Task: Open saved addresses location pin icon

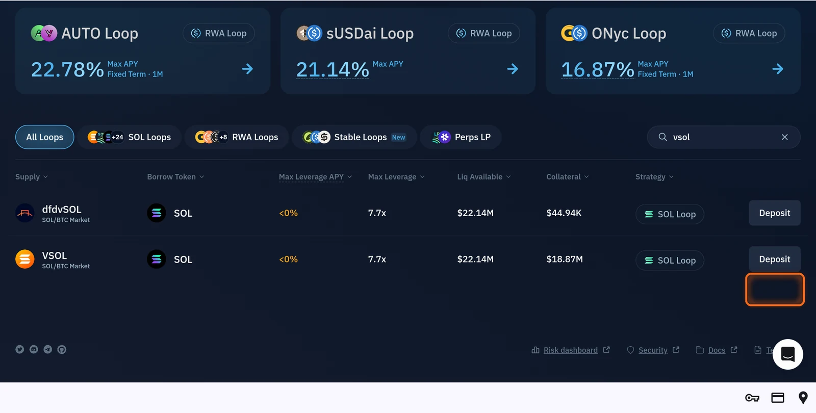Action: point(803,398)
